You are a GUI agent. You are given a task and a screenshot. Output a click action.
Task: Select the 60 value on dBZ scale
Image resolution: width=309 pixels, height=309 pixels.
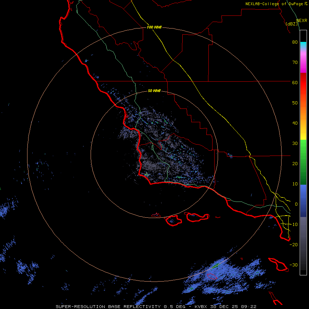(x=295, y=82)
